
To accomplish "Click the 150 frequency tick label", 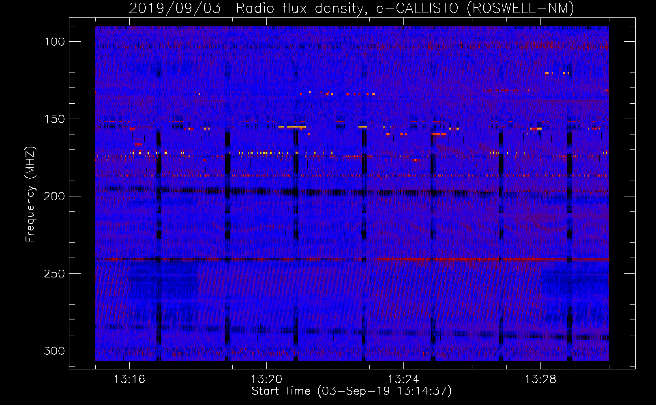I will click(54, 119).
